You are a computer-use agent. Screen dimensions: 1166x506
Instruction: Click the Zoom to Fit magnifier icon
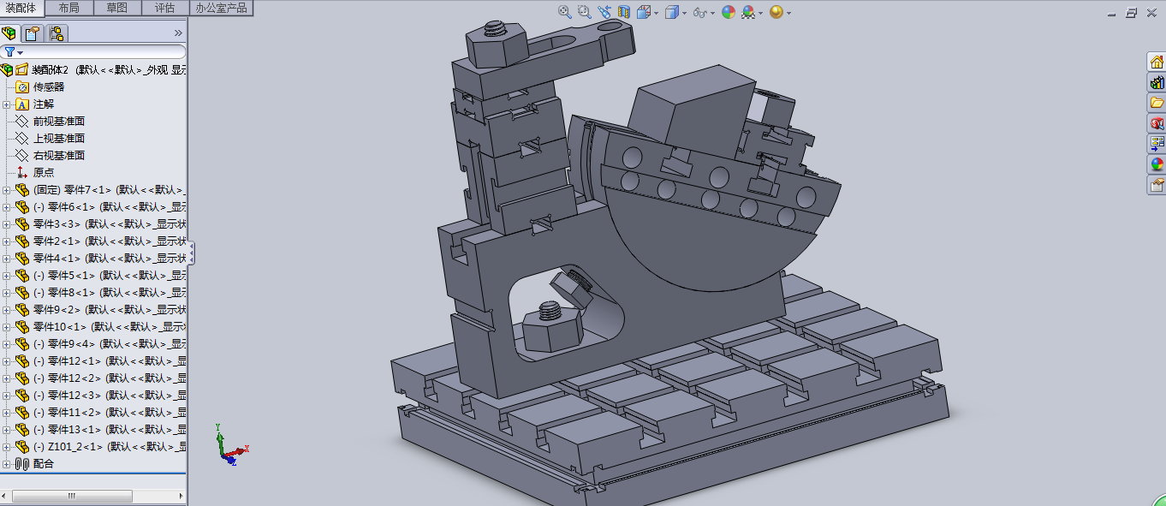[x=564, y=12]
